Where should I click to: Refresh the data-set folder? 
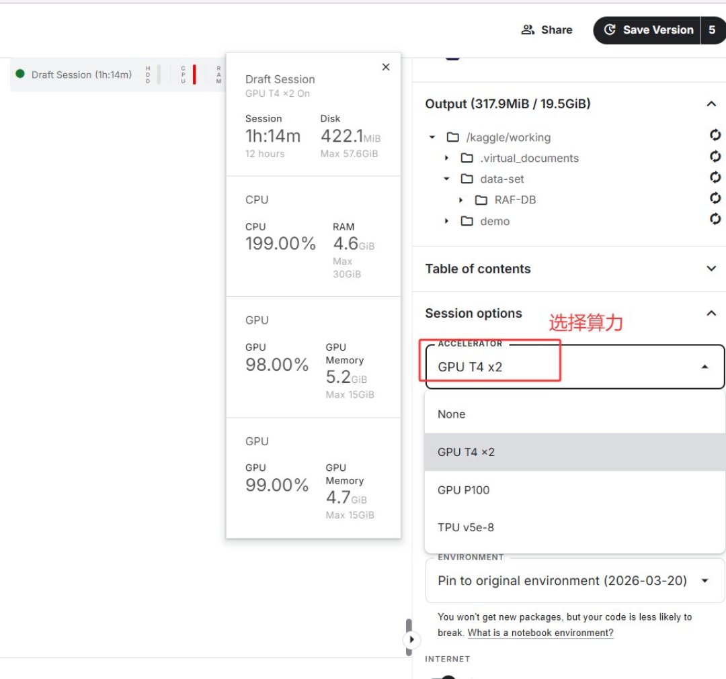(x=715, y=177)
